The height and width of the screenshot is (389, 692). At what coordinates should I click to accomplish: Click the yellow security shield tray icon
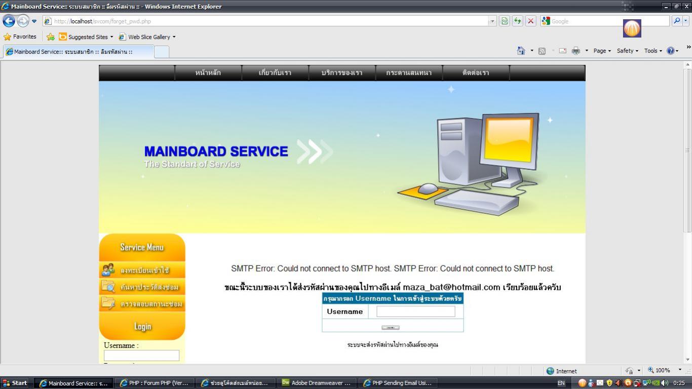tap(609, 383)
